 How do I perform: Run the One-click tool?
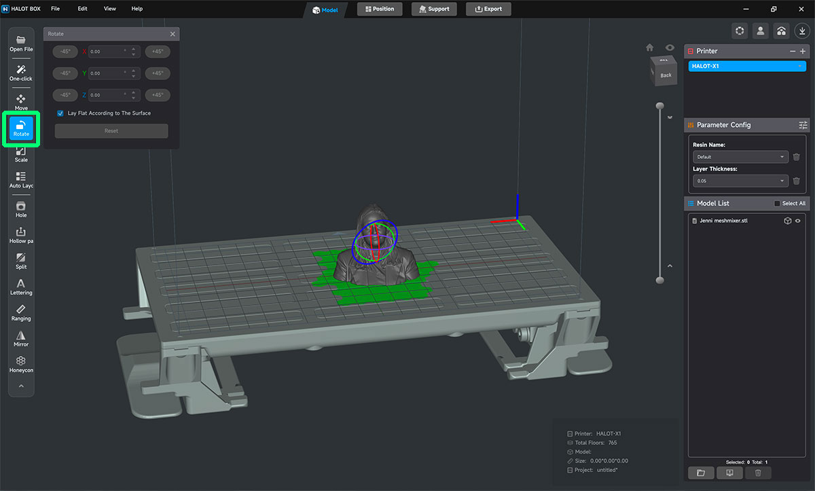[21, 73]
